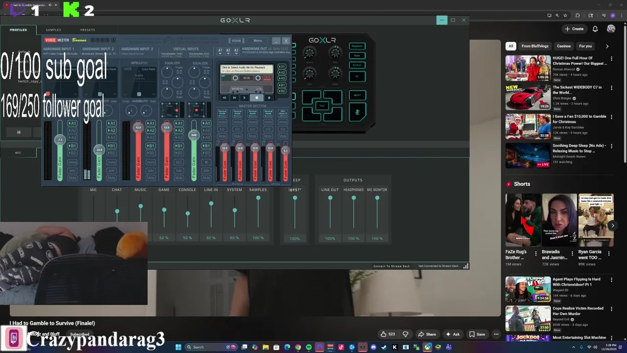Open the TikTok taskbar icon
Screen dimensions: 627x353
coord(341,347)
